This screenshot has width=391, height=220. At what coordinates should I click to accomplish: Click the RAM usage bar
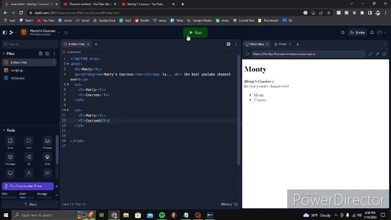coord(27,197)
